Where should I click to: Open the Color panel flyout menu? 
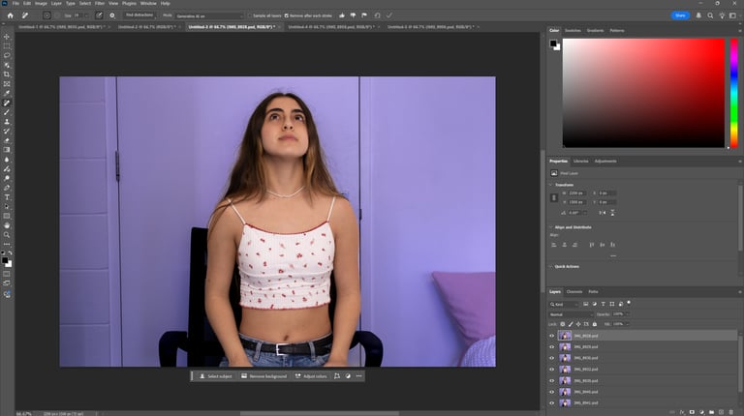pos(740,30)
